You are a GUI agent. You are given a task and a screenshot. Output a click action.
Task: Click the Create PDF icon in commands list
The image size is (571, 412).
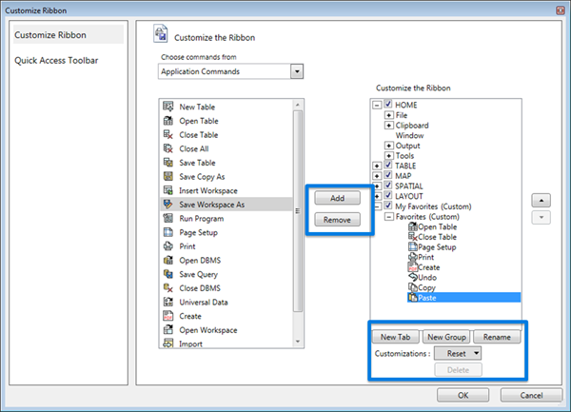click(167, 316)
